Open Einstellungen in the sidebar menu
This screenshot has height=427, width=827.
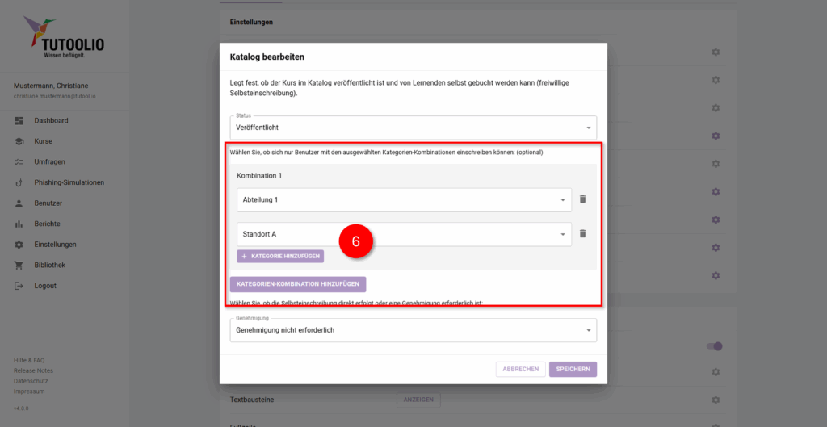pyautogui.click(x=55, y=245)
